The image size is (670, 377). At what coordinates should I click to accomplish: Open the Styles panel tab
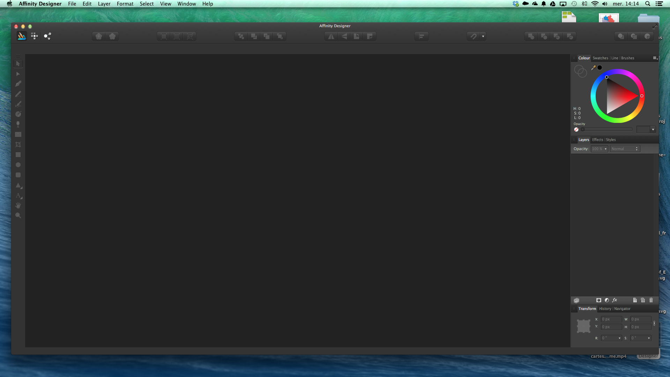[x=611, y=140]
